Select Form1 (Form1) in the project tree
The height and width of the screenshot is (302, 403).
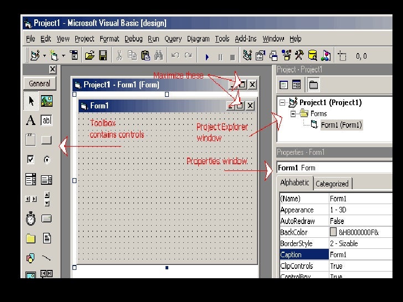[342, 125]
